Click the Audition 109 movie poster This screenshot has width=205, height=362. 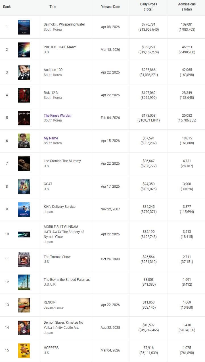(x=24, y=73)
